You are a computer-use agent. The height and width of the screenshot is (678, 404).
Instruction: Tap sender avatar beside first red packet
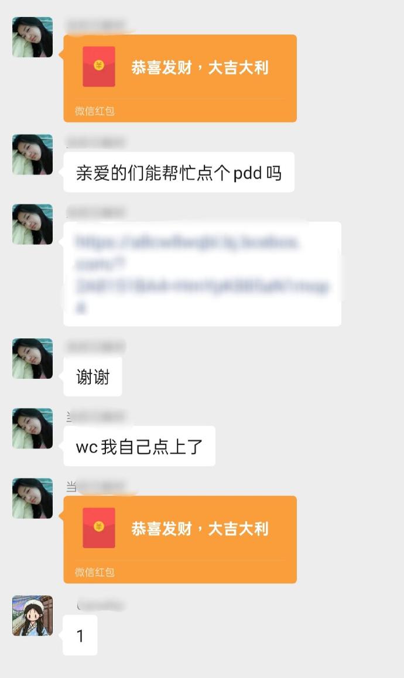click(x=32, y=37)
